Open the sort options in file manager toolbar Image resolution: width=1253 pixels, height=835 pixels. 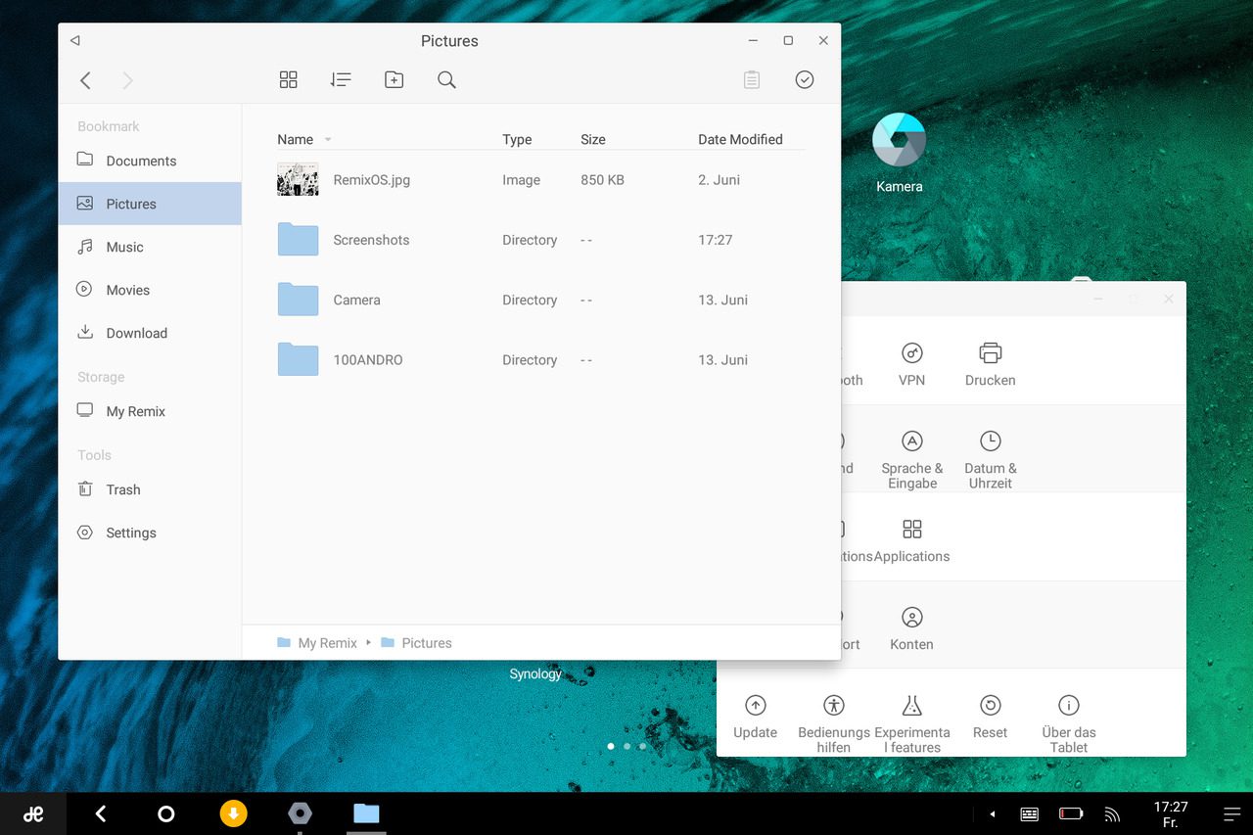pos(341,80)
